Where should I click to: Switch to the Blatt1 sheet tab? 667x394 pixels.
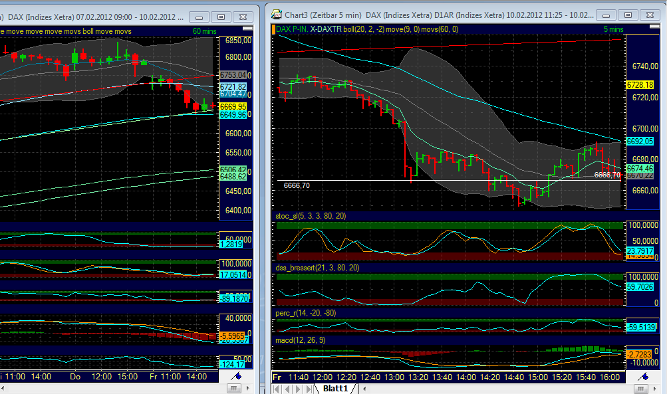point(336,389)
